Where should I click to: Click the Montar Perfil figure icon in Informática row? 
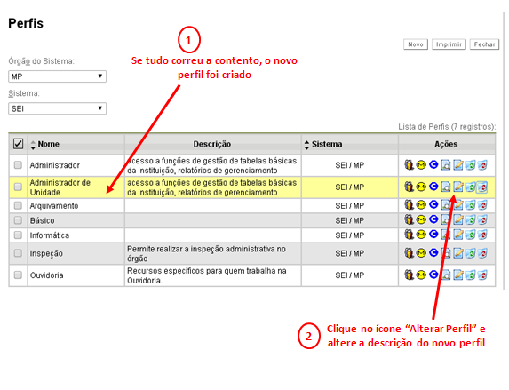pos(409,235)
